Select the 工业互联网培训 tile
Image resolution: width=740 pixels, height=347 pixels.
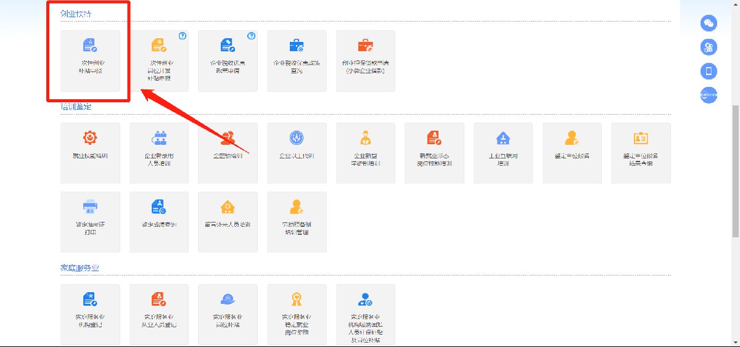pyautogui.click(x=503, y=153)
